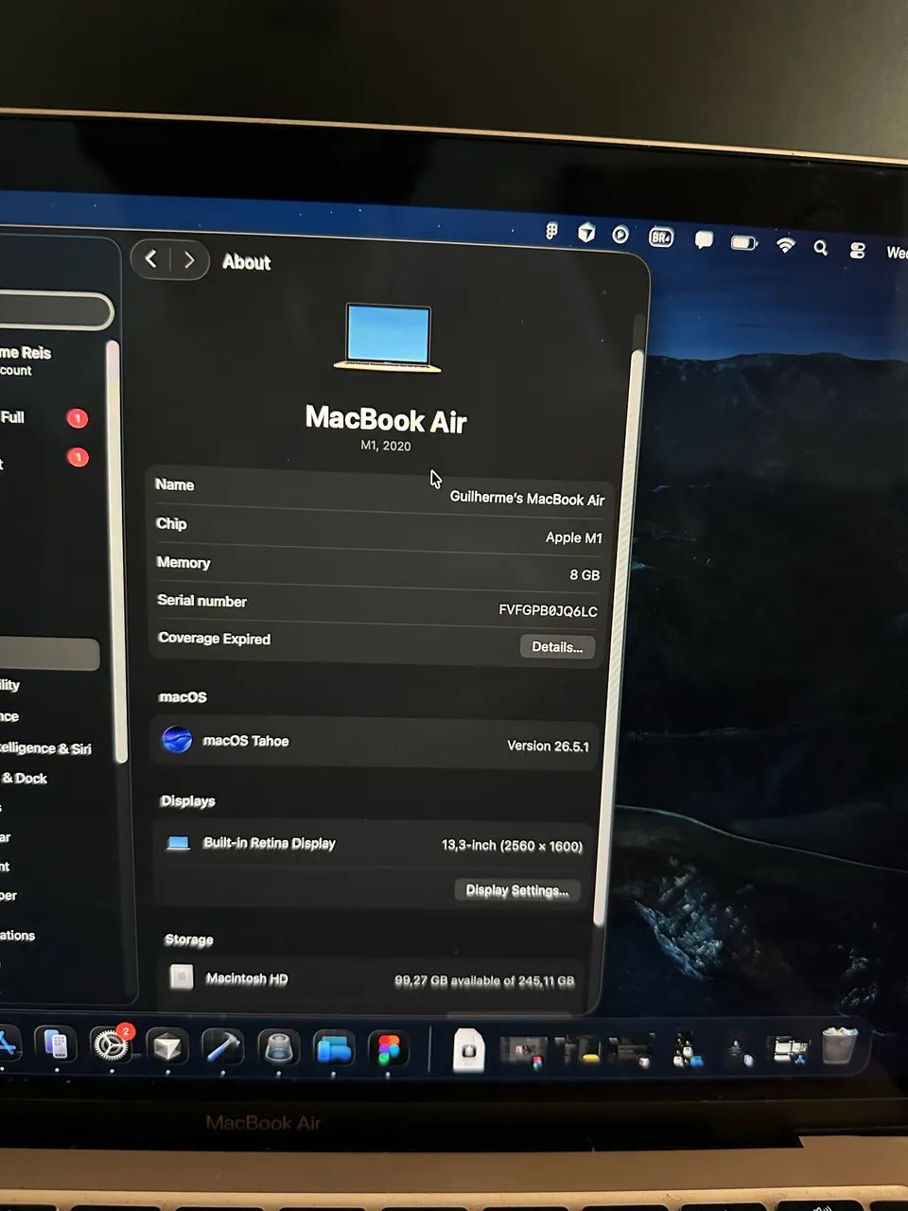Click serial number FVFGPB0JQ6LC
Screen dimensions: 908x1211
pyautogui.click(x=548, y=610)
